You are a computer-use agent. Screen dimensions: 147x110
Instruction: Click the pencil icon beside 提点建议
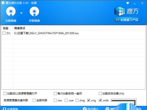tap(85, 109)
